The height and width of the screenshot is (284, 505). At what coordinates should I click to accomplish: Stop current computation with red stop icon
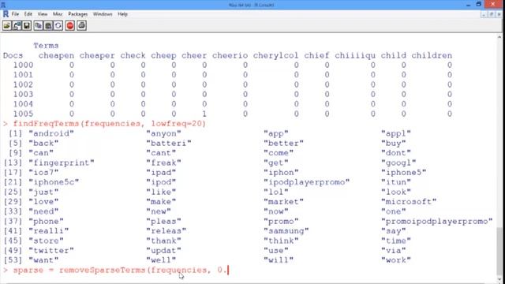(x=70, y=26)
